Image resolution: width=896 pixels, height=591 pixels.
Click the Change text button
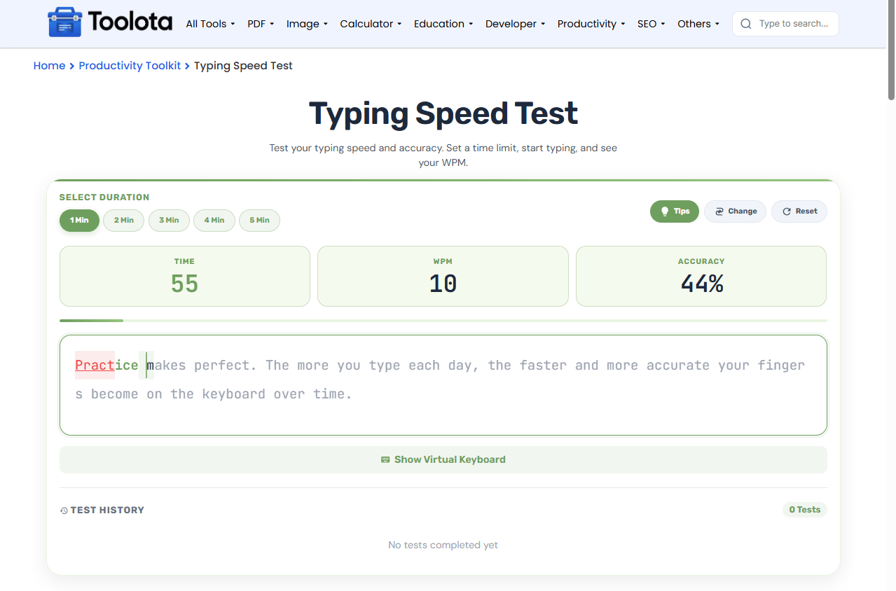point(735,211)
